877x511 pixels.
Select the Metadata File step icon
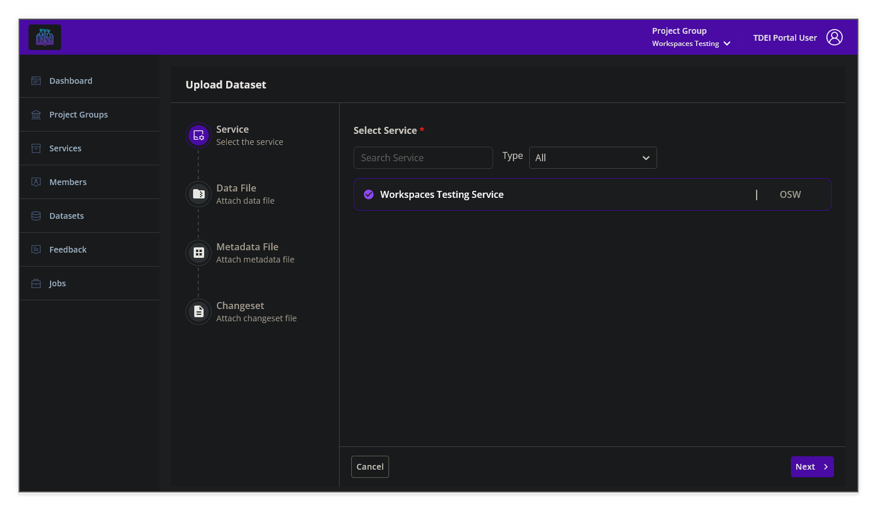pos(198,253)
